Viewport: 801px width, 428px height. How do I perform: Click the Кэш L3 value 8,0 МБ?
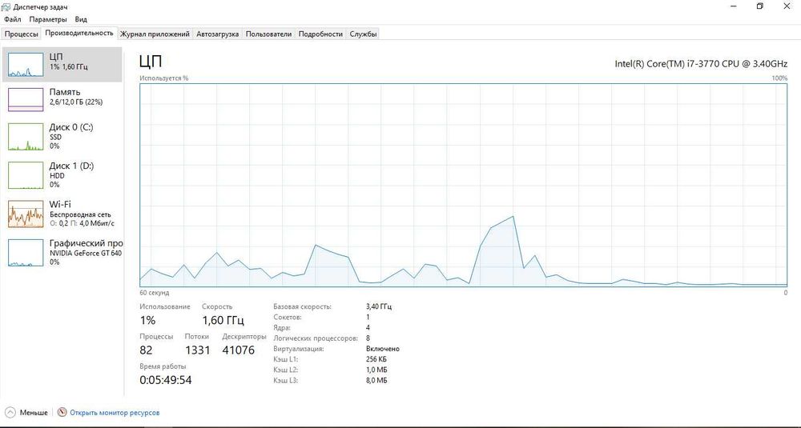[376, 381]
